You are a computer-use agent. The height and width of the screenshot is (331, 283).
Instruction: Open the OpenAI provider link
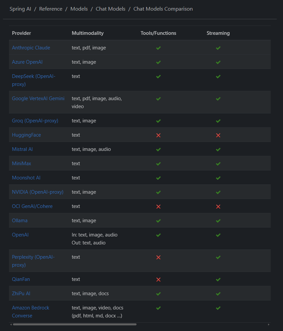coord(20,235)
